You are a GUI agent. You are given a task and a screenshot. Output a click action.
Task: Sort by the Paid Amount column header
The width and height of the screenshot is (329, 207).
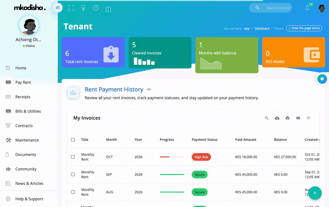pyautogui.click(x=246, y=140)
